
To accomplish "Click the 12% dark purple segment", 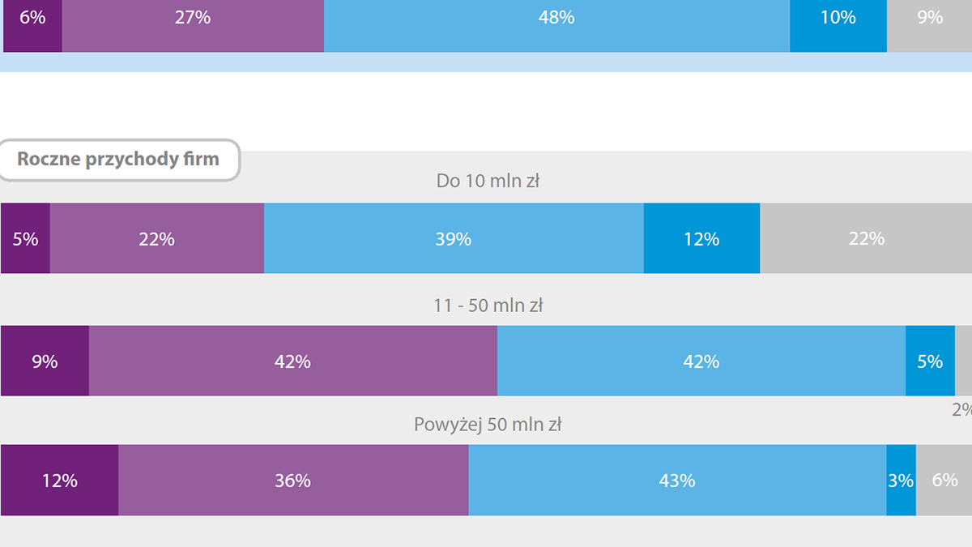I will [60, 481].
